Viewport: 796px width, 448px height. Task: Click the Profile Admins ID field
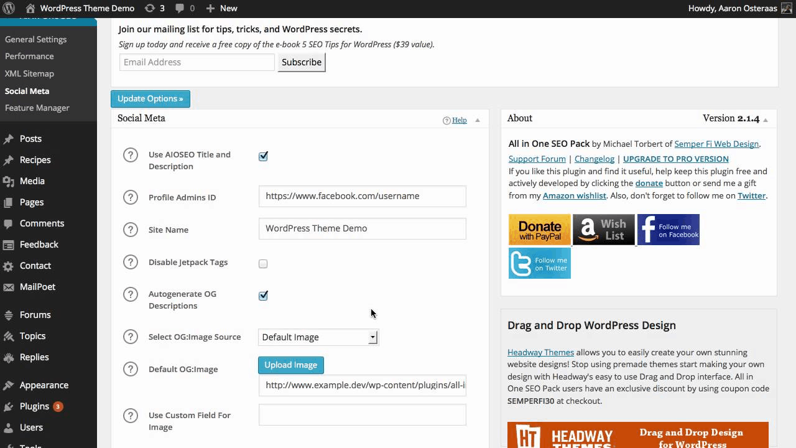(x=362, y=196)
